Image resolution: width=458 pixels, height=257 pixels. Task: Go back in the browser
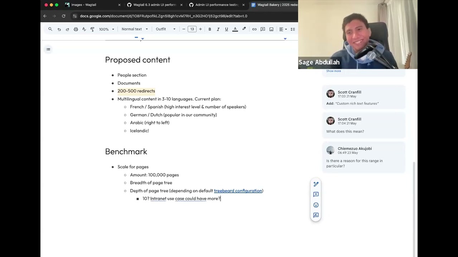point(45,16)
